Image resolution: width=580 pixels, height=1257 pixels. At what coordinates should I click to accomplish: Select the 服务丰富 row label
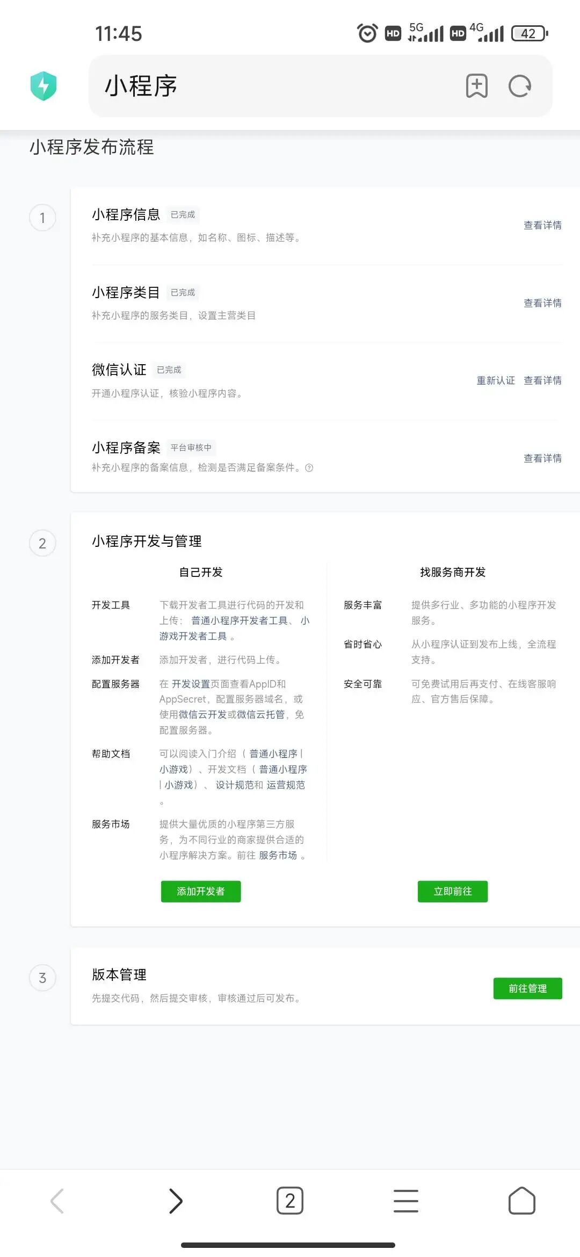pos(363,605)
